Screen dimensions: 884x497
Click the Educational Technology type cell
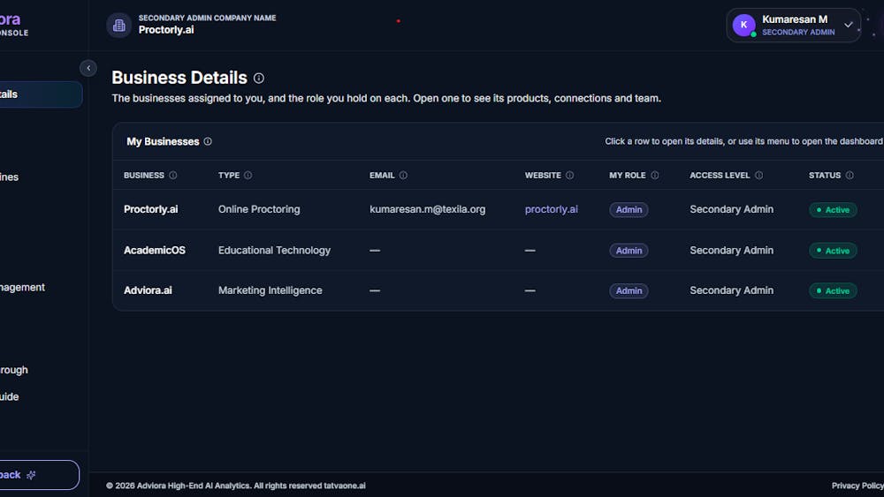point(274,250)
